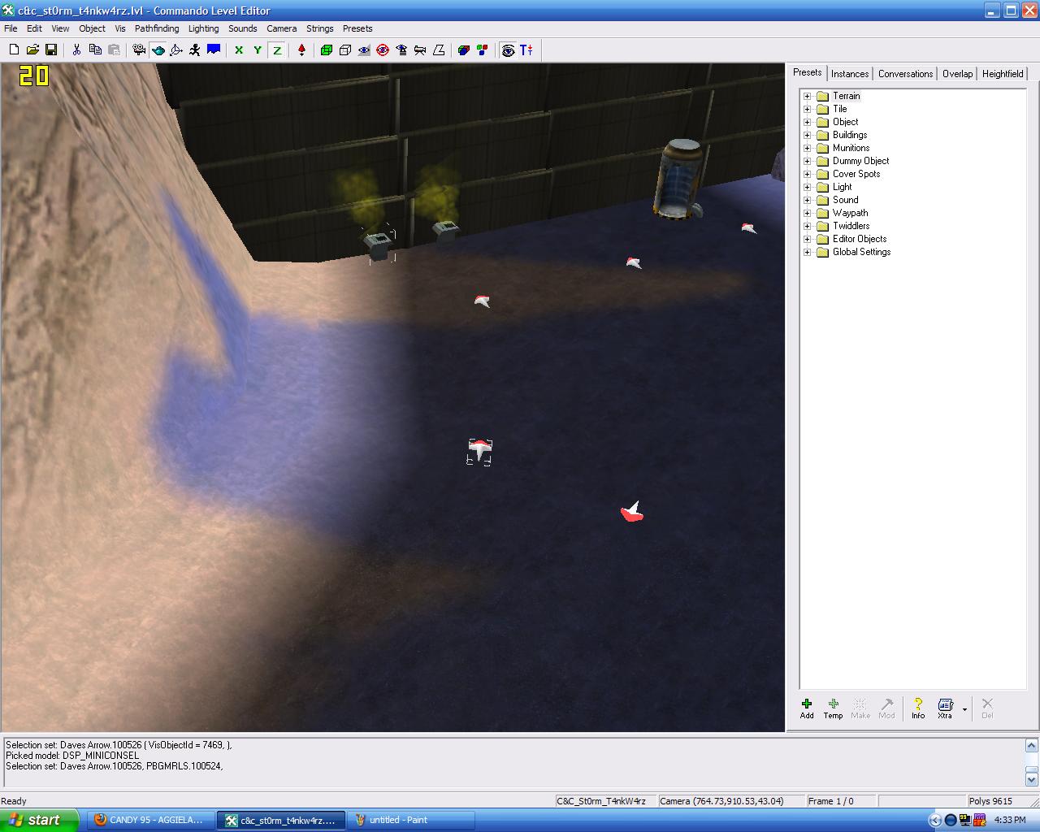Toggle the Z axis restriction
Screen dimensions: 1040x832
pos(277,50)
